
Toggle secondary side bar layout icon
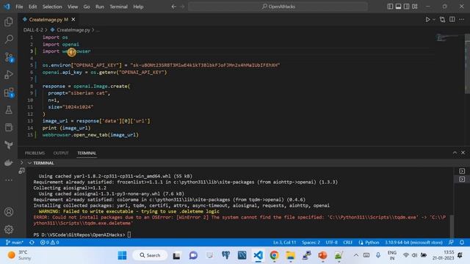(x=406, y=7)
